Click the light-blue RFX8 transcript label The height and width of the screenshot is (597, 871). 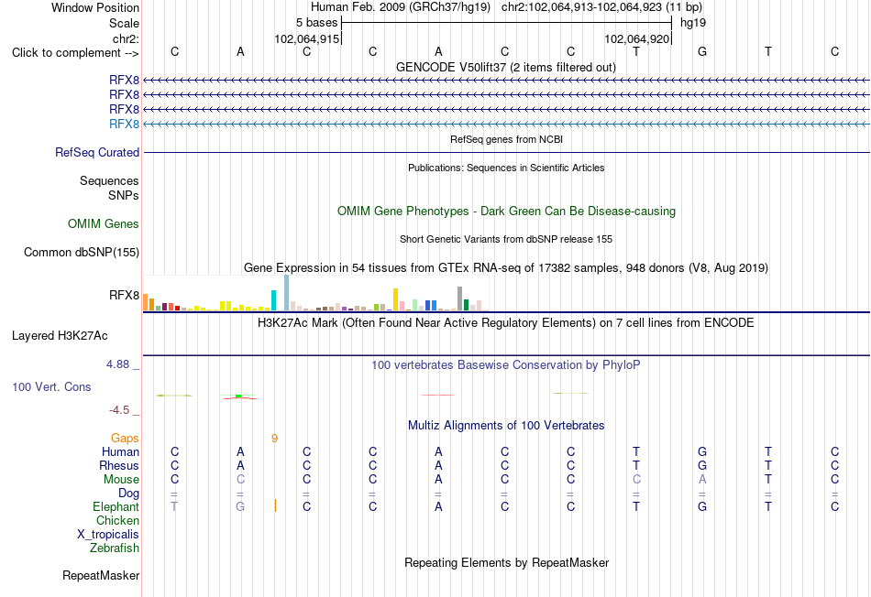point(124,124)
